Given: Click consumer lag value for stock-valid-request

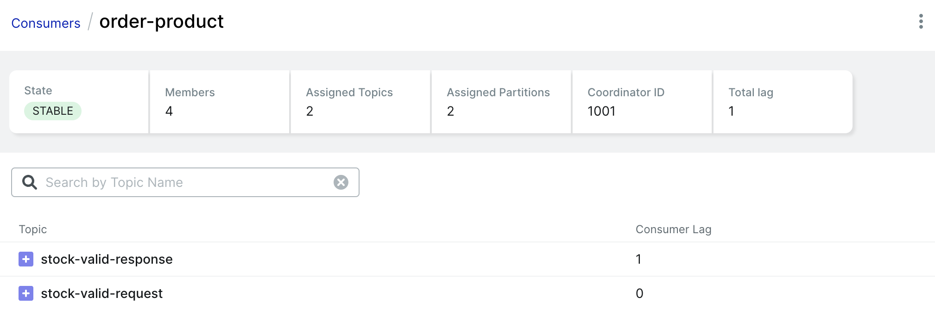Looking at the screenshot, I should coord(639,293).
